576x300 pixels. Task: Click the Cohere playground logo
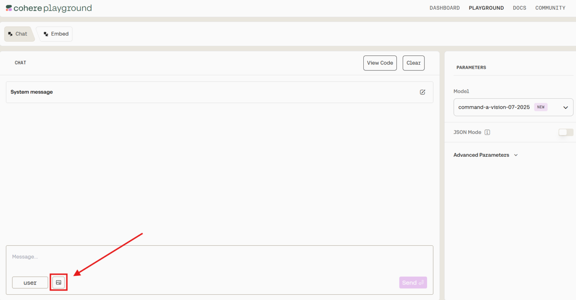[x=48, y=8]
